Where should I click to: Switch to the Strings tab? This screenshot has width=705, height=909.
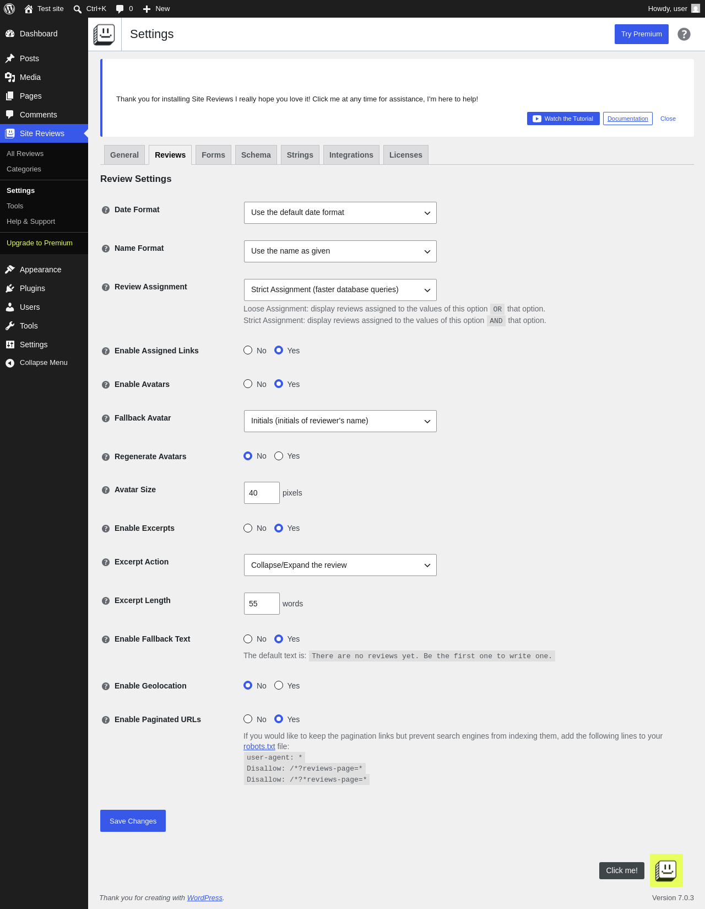pyautogui.click(x=300, y=155)
